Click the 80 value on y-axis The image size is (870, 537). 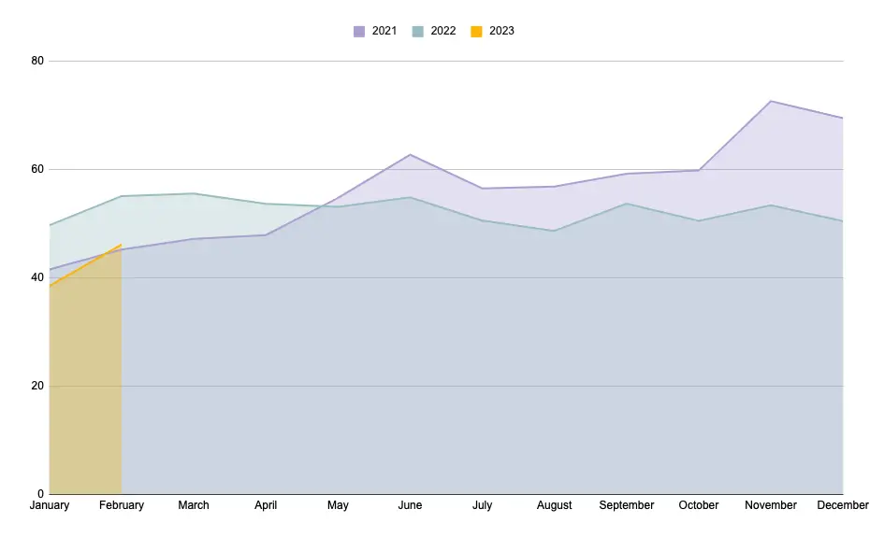(37, 61)
